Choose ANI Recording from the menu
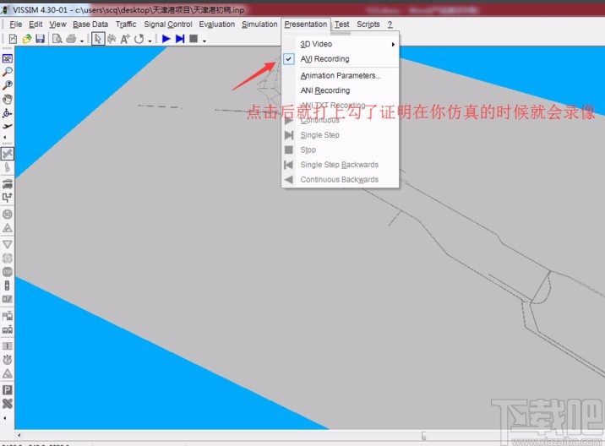Image resolution: width=605 pixels, height=446 pixels. (340, 90)
